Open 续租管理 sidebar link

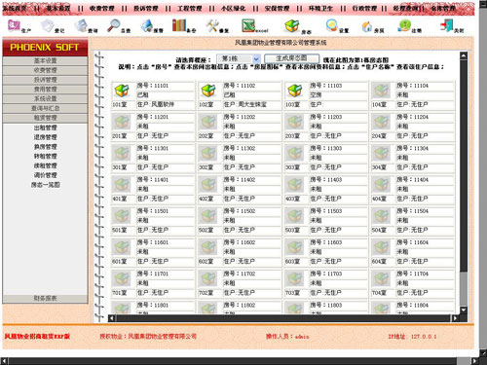(45, 165)
